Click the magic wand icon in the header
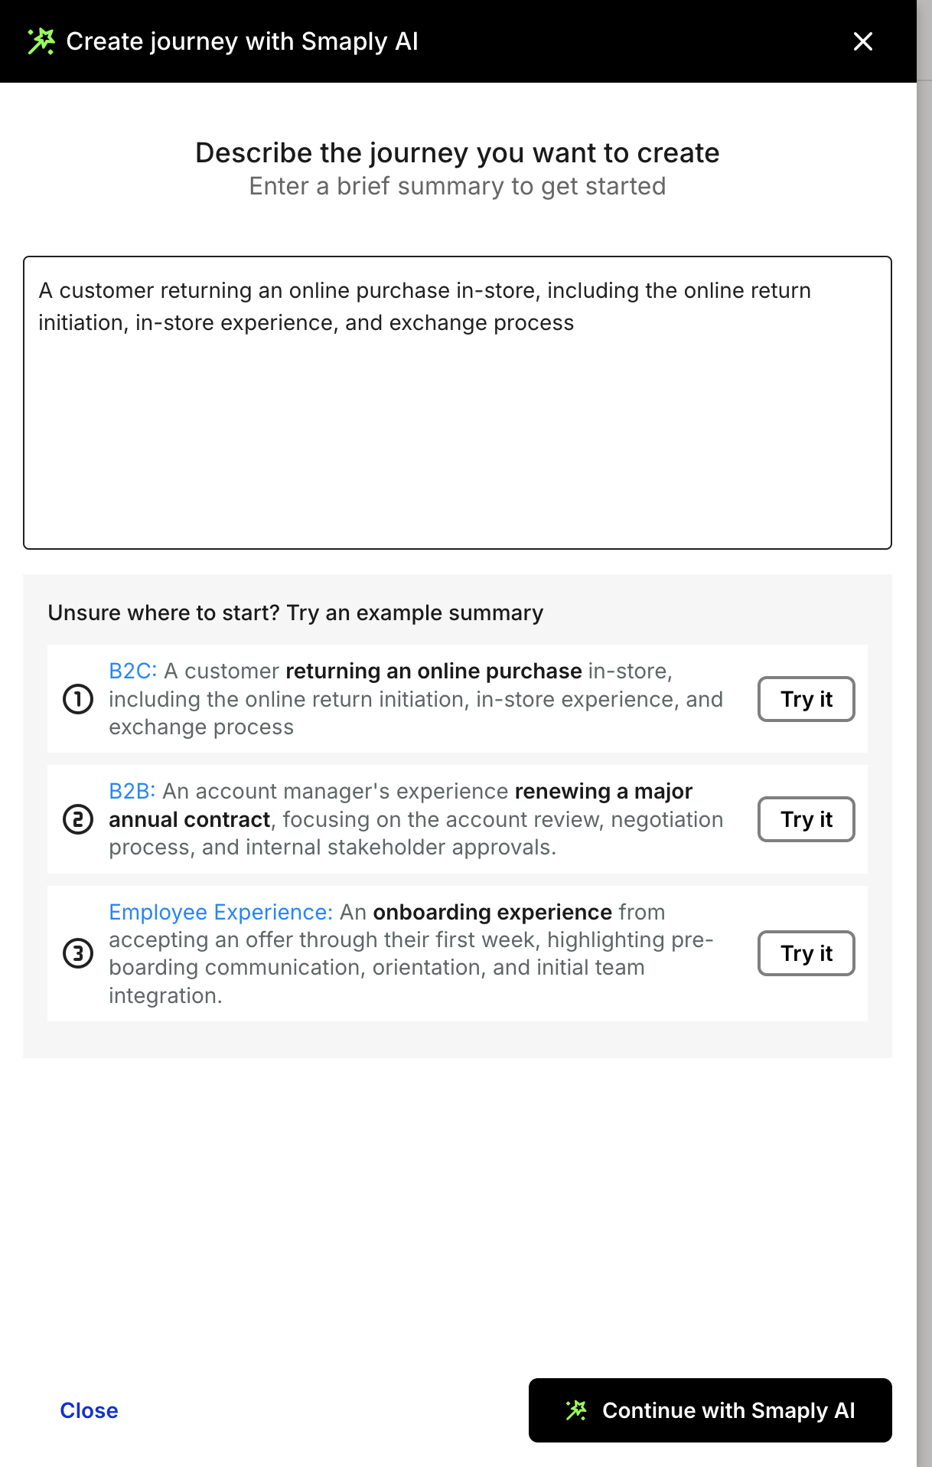932x1467 pixels. 41,41
